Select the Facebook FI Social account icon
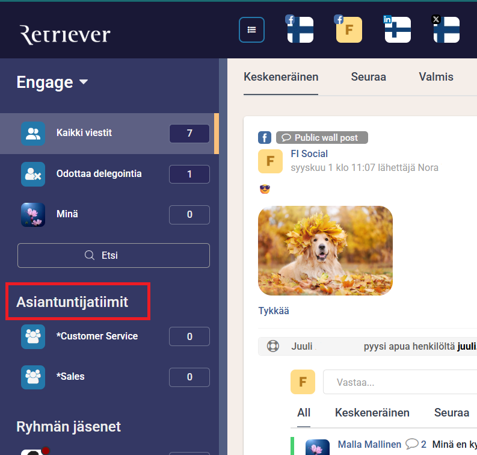 [348, 29]
